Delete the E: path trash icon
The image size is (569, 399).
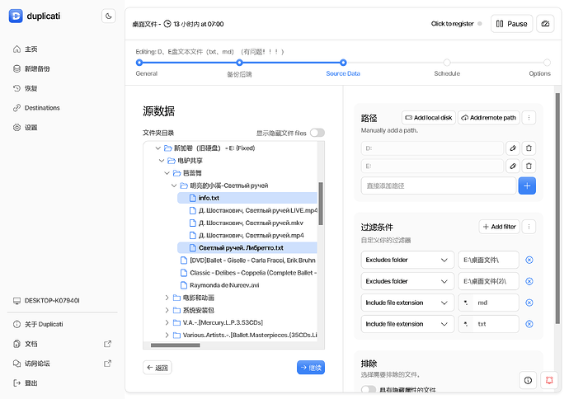529,166
